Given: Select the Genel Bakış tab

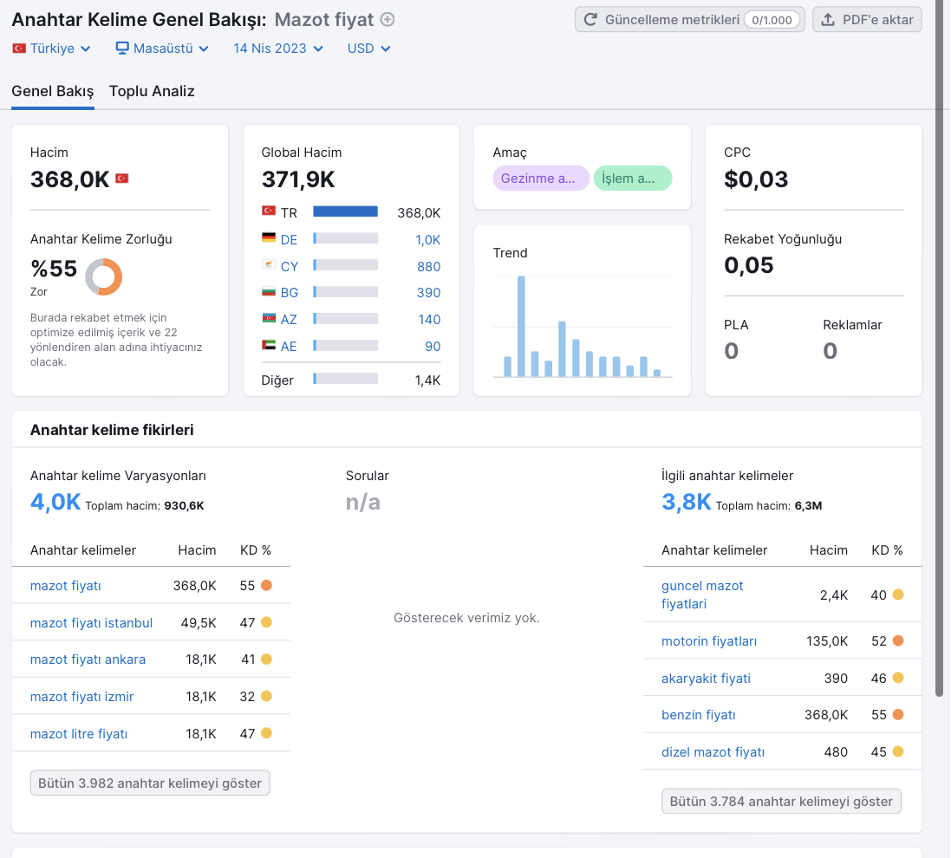Looking at the screenshot, I should (x=53, y=91).
